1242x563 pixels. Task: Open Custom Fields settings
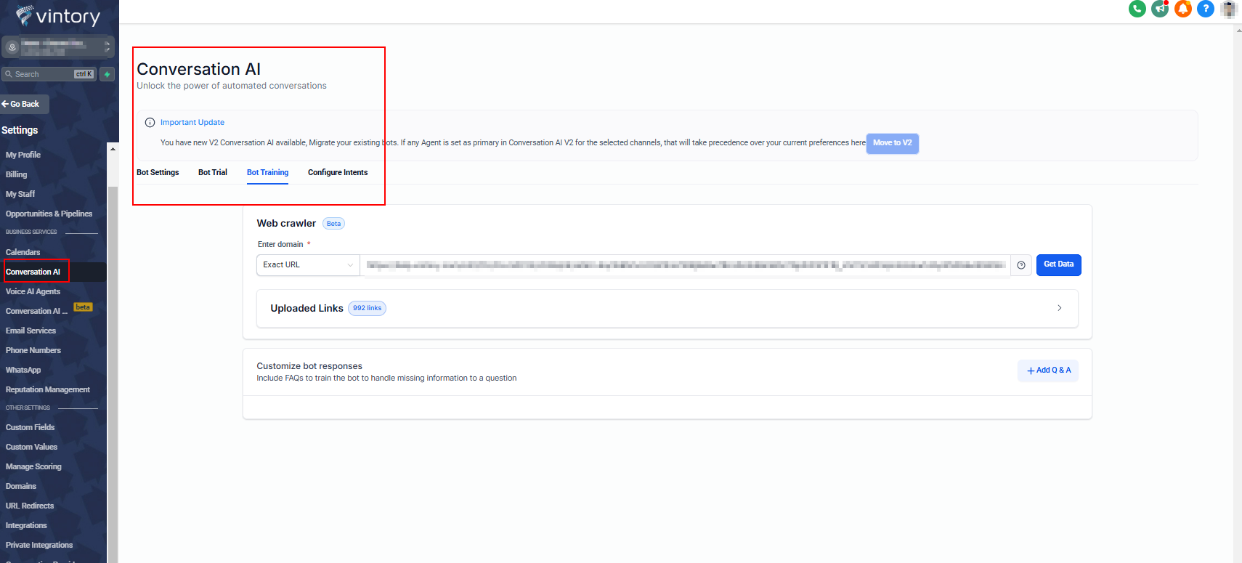31,427
